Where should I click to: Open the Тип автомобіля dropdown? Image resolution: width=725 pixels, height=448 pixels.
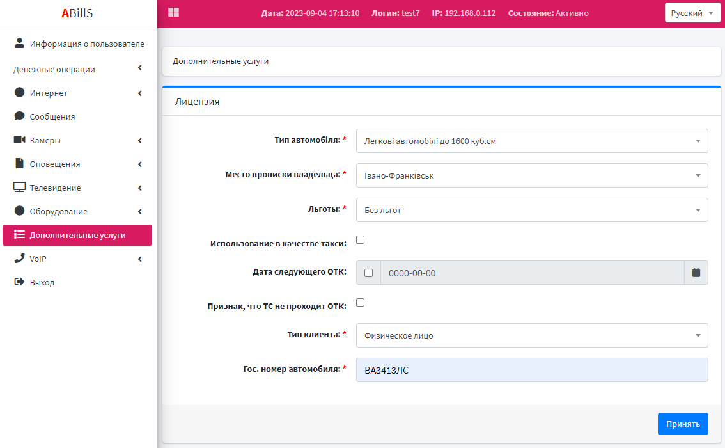pos(532,141)
